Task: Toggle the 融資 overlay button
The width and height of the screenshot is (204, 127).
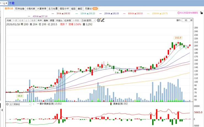Action: (33, 20)
